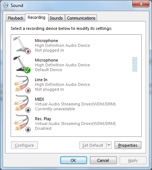Viewport: 152px width, 170px height.
Task: Click the red not-plugged-in arrow badge on Line In
Action: (x=28, y=91)
